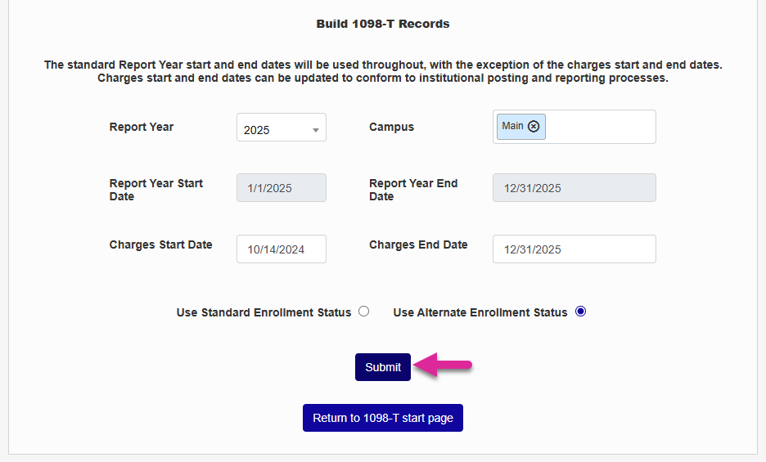The image size is (766, 462).
Task: Click the Use Alternate Enrollment Status label text
Action: point(480,312)
